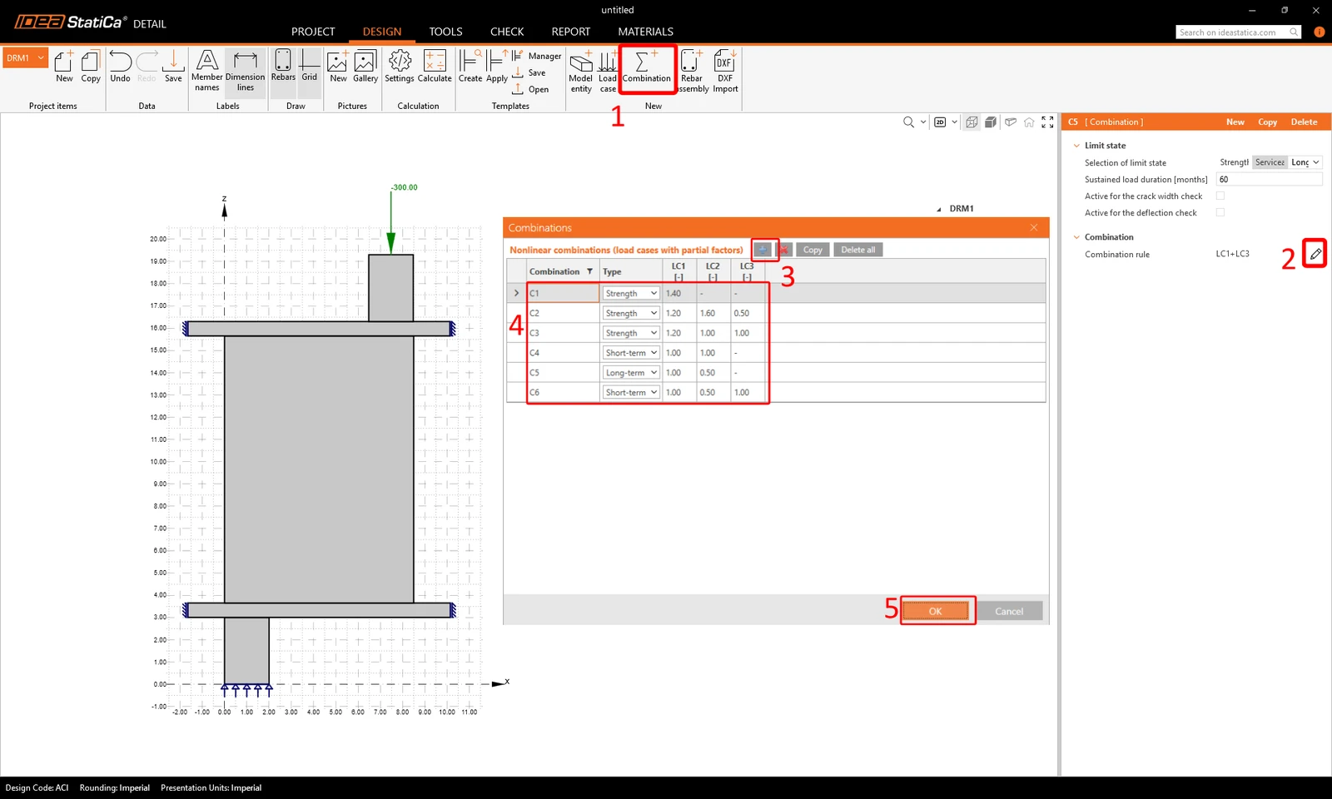1332x799 pixels.
Task: Add a new Load case
Action: click(608, 71)
